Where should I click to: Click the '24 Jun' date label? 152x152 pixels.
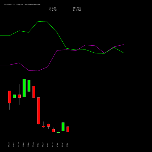click(19, 145)
